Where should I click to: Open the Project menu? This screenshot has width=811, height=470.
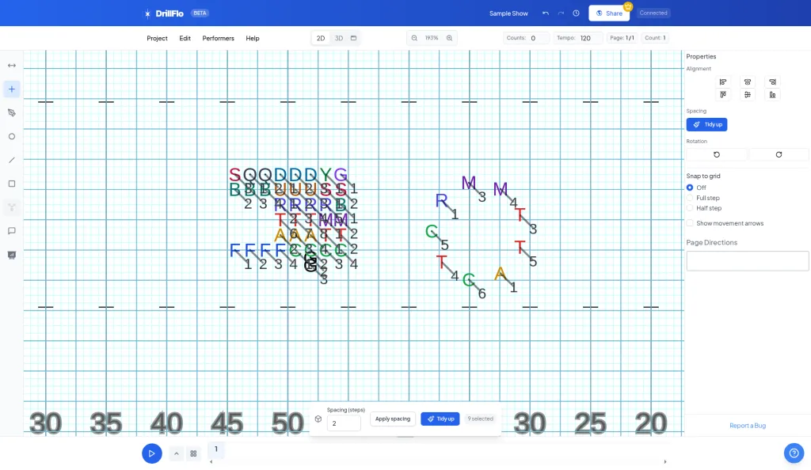pyautogui.click(x=158, y=38)
